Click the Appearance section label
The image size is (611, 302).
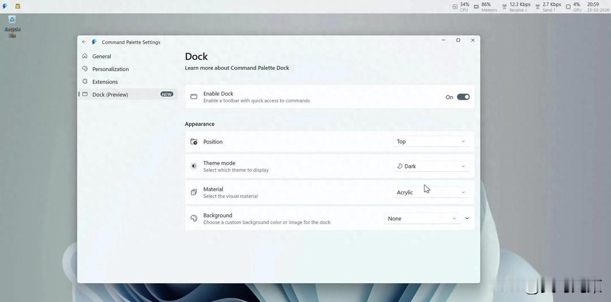(x=200, y=124)
